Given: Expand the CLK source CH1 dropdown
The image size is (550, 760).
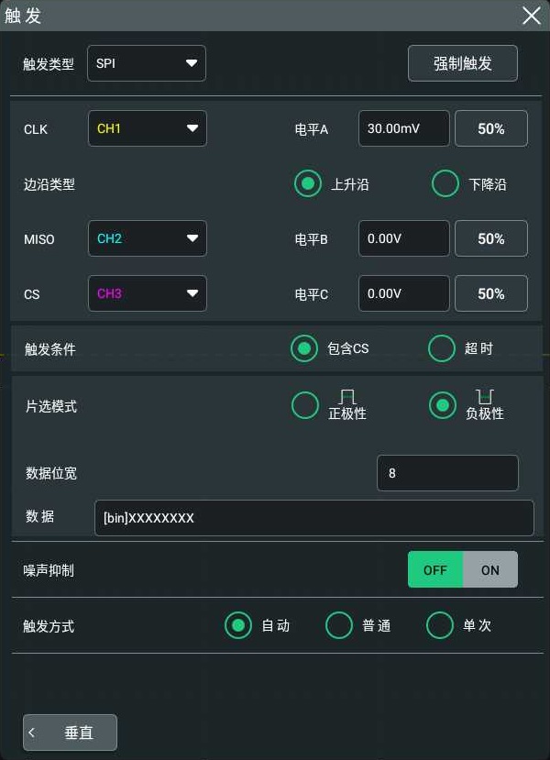Looking at the screenshot, I should pyautogui.click(x=148, y=128).
